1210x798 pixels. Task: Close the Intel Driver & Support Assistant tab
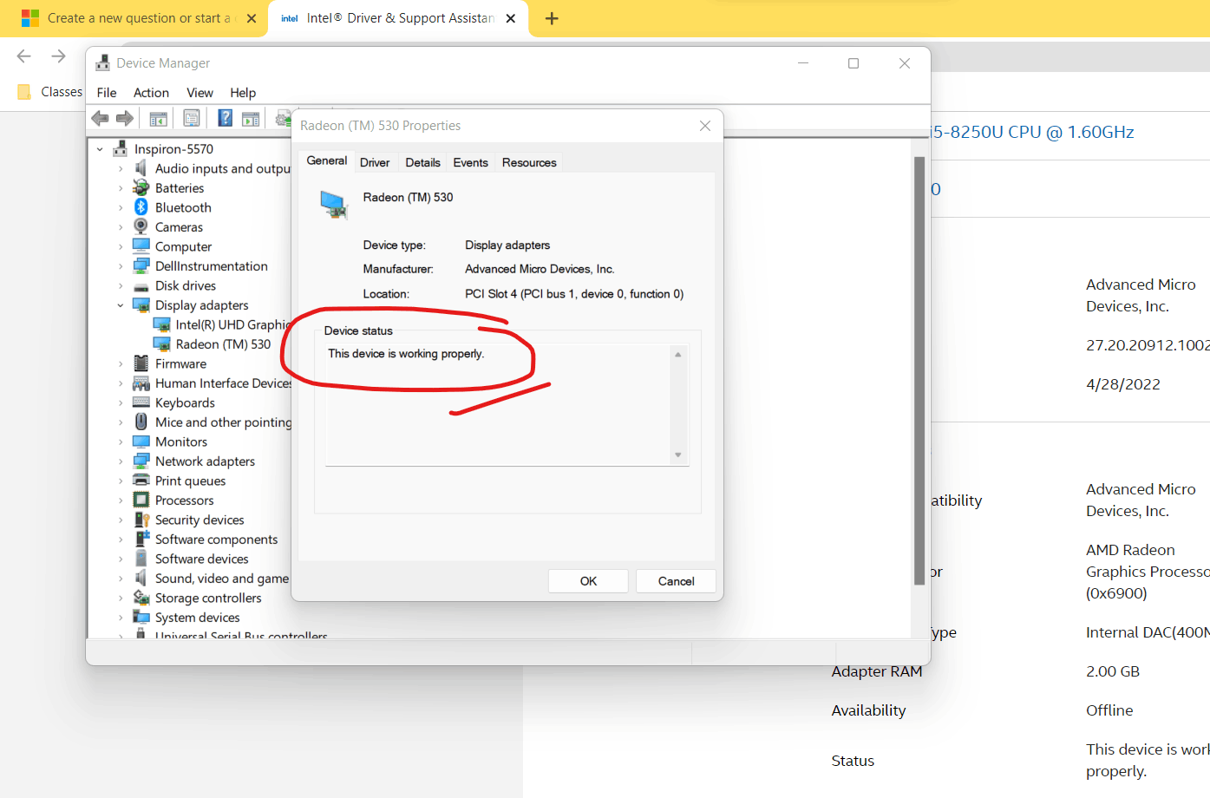[x=511, y=18]
